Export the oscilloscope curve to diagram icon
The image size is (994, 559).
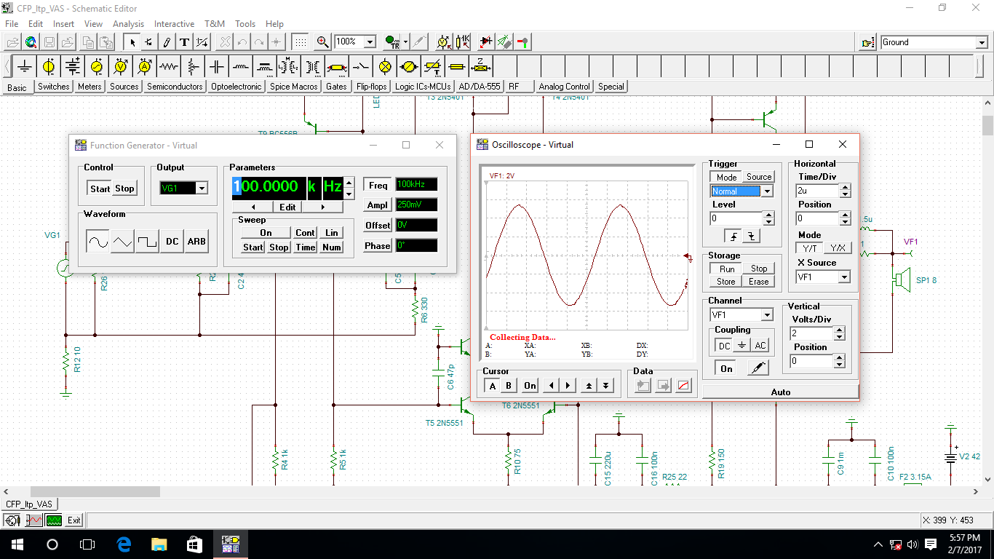pyautogui.click(x=683, y=386)
